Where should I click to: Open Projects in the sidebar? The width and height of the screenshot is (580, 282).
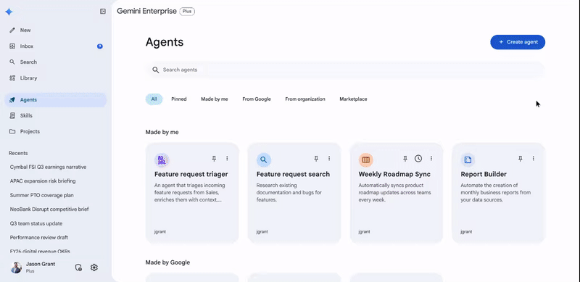point(56,131)
